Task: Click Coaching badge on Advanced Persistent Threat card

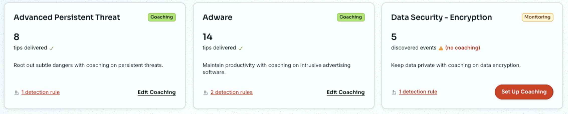Action: (x=162, y=17)
